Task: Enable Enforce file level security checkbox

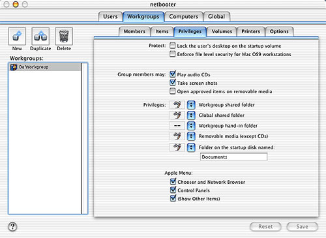Action: click(x=172, y=54)
